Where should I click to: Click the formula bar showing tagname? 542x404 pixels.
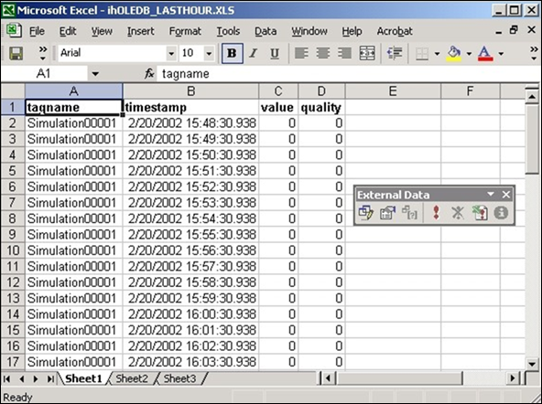[347, 74]
